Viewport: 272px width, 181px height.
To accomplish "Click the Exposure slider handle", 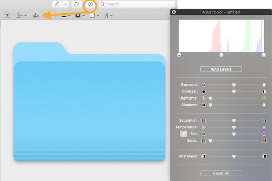I will pyautogui.click(x=234, y=85).
